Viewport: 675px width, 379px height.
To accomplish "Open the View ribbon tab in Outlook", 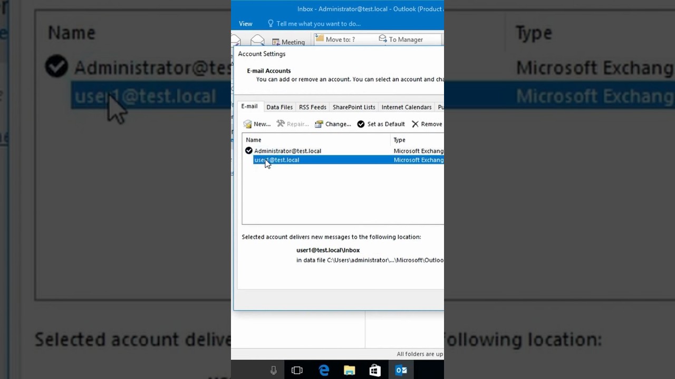I will click(x=245, y=24).
